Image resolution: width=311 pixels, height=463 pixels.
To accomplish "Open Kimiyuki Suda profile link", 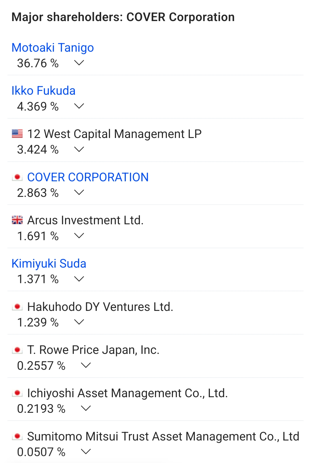I will 49,264.
